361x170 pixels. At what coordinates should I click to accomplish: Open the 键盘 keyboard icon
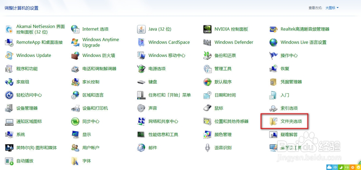[x=142, y=82]
